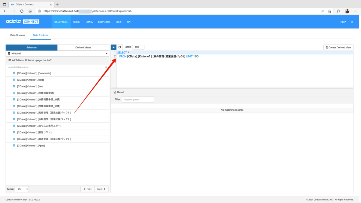The image size is (361, 203).
Task: Select the [案件管理（営業支援パック）] table row
Action: pos(57,113)
